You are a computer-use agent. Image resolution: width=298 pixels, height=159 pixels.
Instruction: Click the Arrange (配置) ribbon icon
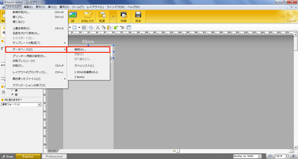coord(102,17)
